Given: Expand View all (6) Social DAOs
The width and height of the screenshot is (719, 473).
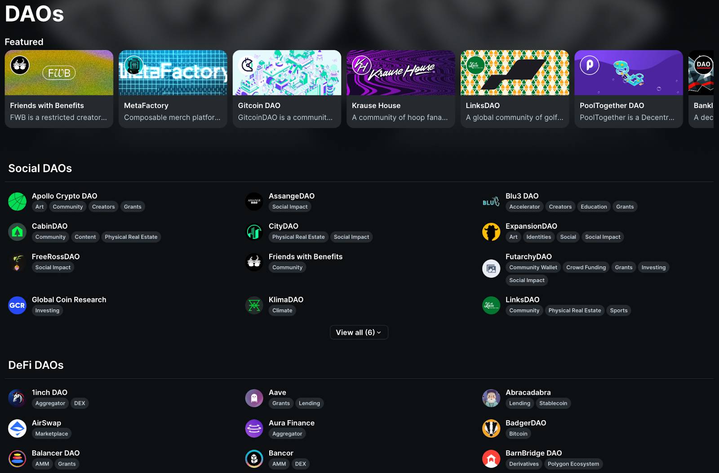Looking at the screenshot, I should (359, 332).
